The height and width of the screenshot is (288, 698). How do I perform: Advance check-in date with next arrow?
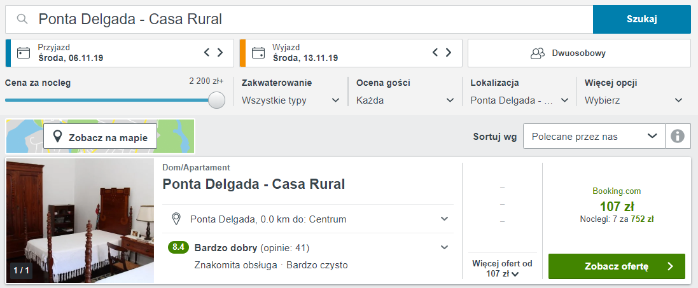coord(220,53)
